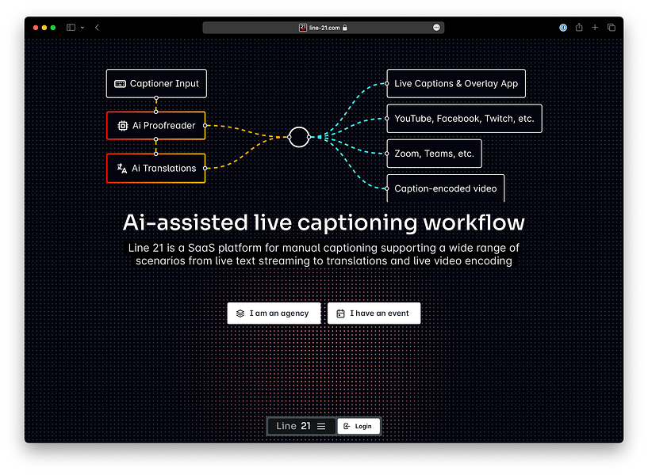The height and width of the screenshot is (475, 648).
Task: Click the keyboard icon in Captioner Input
Action: [x=121, y=84]
